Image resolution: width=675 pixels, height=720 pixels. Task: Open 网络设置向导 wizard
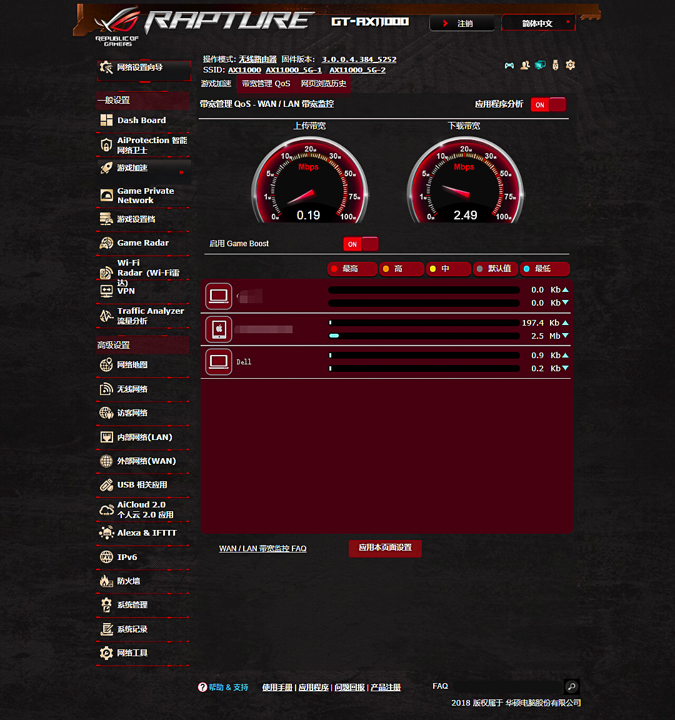[x=144, y=70]
